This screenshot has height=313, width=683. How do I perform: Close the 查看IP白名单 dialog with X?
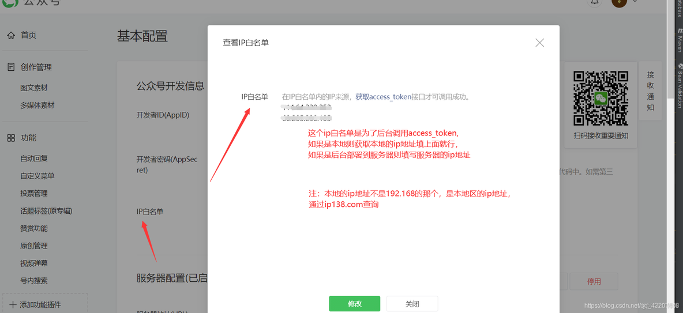(540, 43)
